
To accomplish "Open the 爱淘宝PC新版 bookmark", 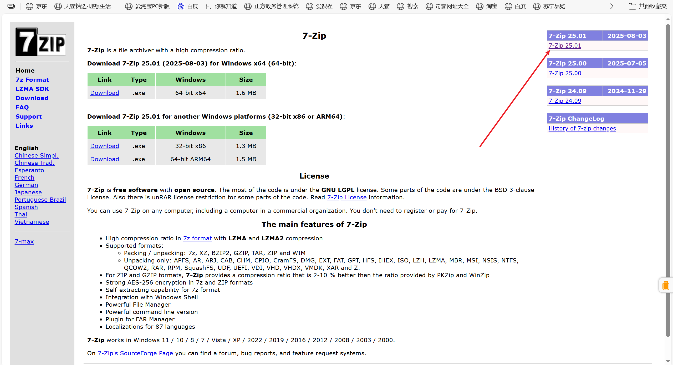I will tap(147, 6).
